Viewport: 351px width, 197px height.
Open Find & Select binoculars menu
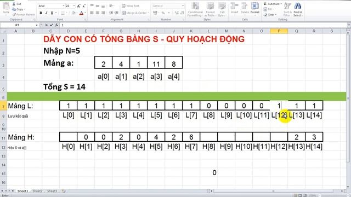(x=298, y=9)
